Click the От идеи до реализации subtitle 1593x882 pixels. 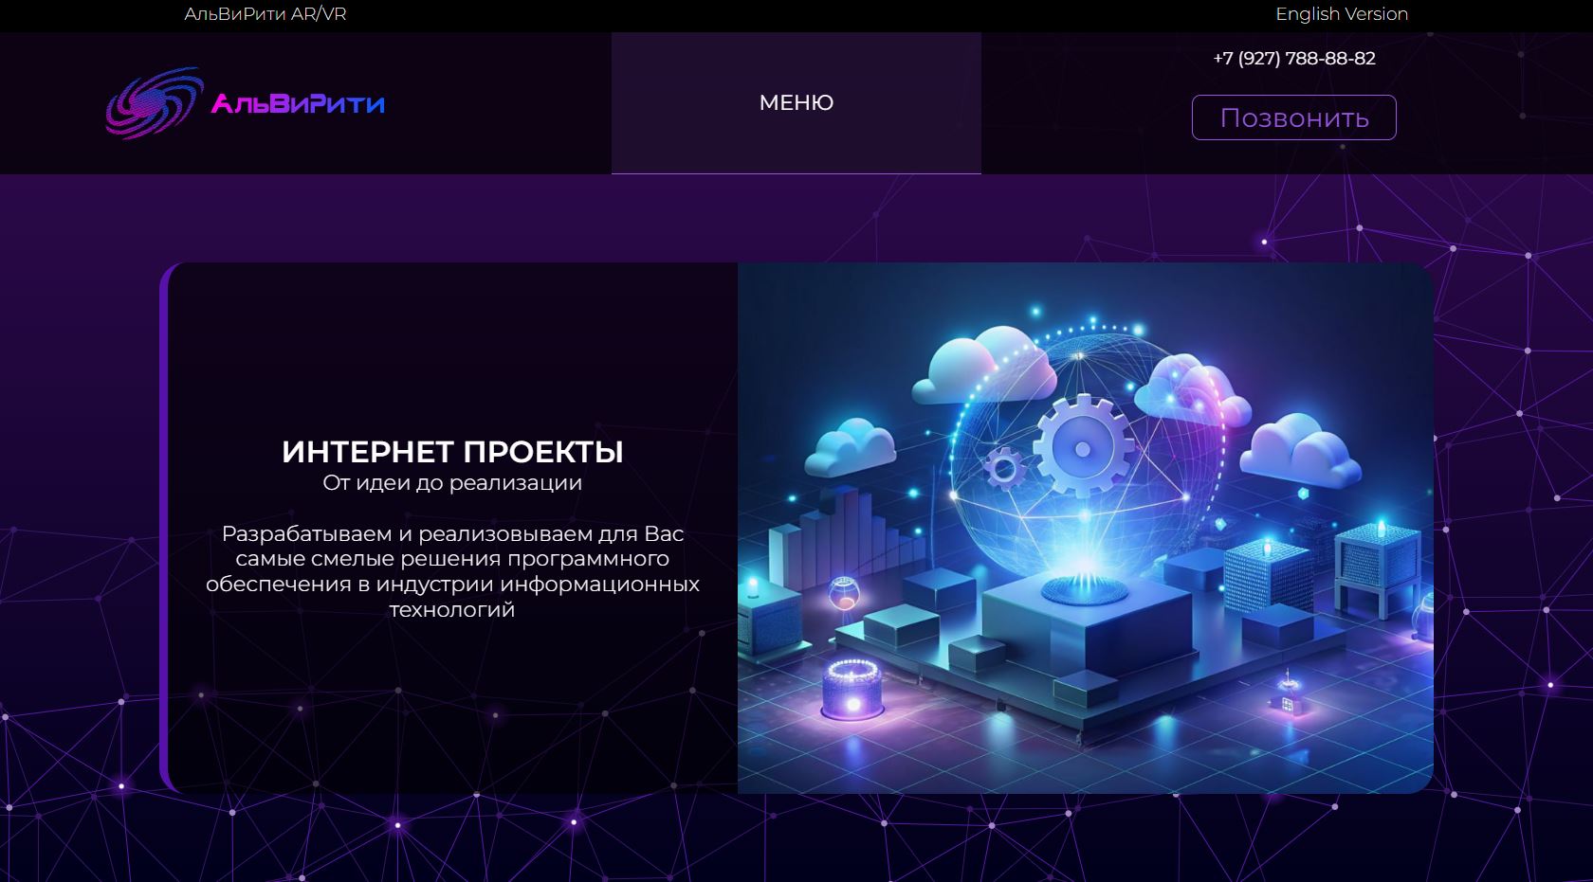click(x=452, y=482)
